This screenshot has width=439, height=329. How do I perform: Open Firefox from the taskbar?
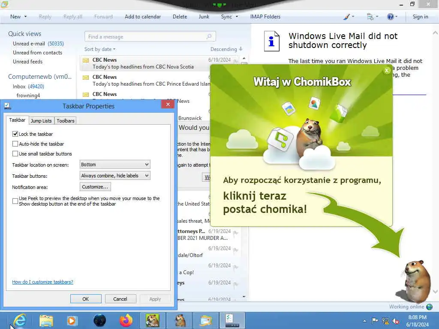click(x=126, y=320)
